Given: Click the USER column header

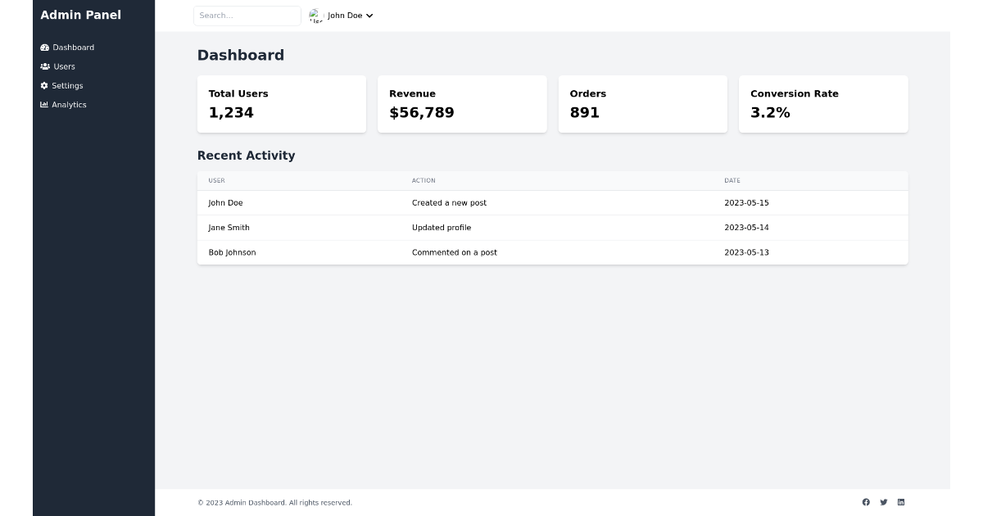Looking at the screenshot, I should 215,180.
